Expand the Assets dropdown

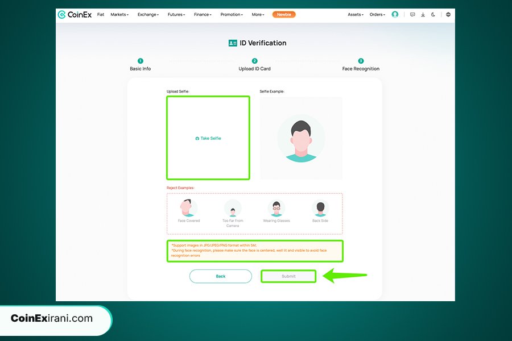click(x=356, y=15)
